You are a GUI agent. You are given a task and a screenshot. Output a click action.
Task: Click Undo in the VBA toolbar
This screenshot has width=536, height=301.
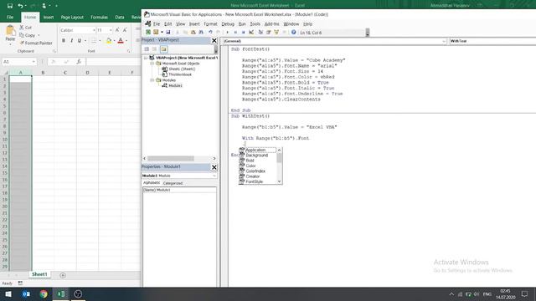pos(210,32)
